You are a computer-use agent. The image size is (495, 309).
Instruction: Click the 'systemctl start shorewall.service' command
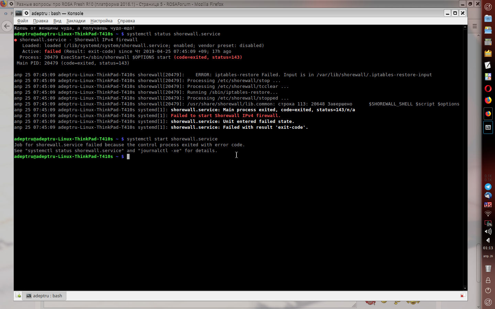point(172,139)
